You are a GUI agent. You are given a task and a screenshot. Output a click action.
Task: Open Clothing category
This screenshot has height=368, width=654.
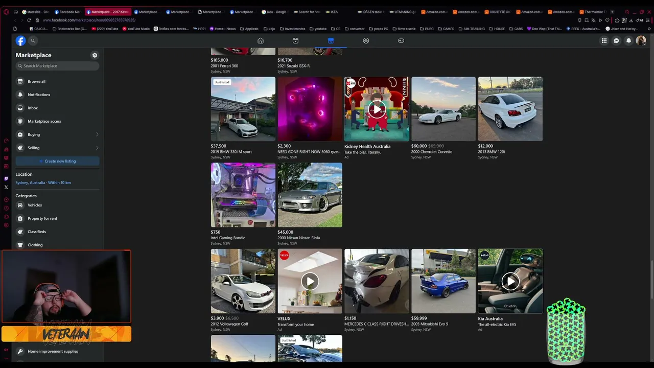(57, 245)
